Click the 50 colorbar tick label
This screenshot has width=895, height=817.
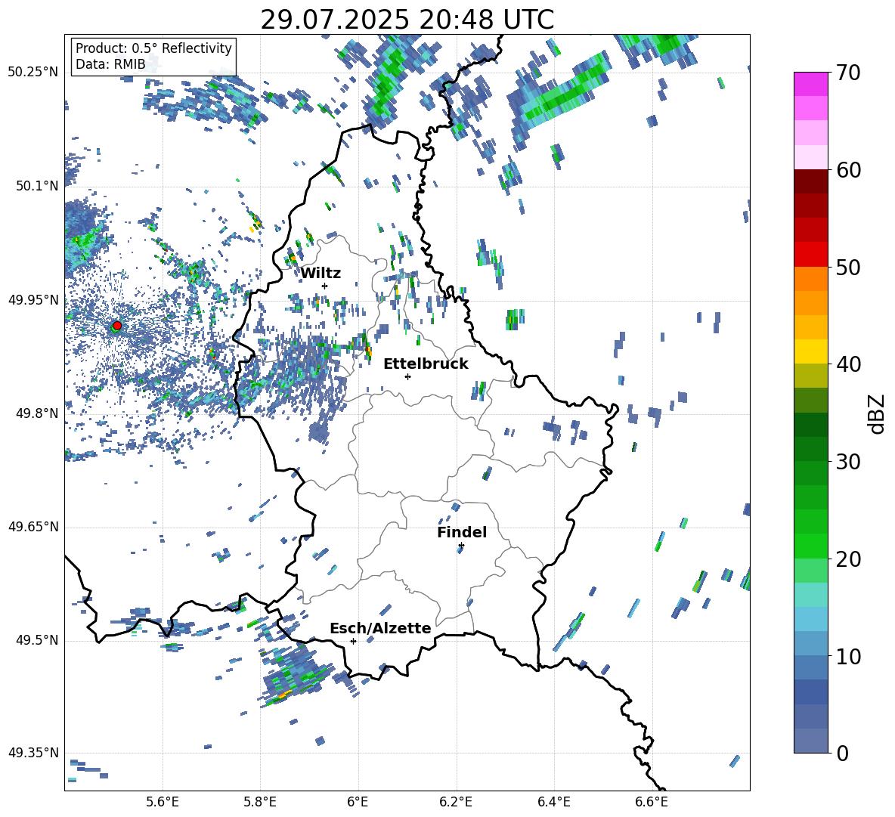coord(848,268)
